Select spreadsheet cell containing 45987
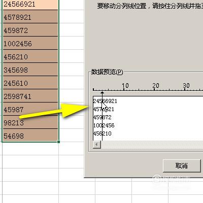Image resolution: width=203 pixels, height=203 pixels. coord(30,109)
